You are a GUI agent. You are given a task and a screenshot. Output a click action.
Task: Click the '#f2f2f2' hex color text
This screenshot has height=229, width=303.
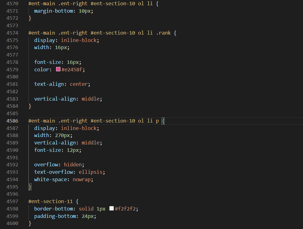(x=125, y=209)
